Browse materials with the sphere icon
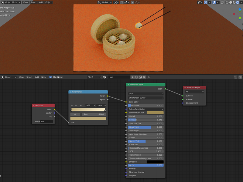The height and width of the screenshot is (182, 243). click(x=105, y=77)
